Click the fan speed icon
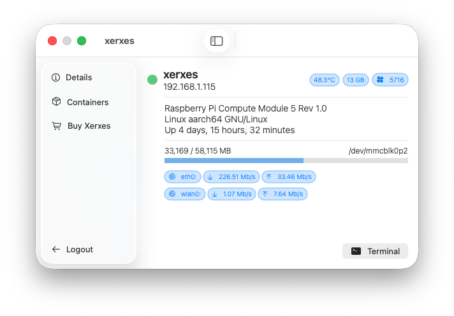 pyautogui.click(x=380, y=80)
